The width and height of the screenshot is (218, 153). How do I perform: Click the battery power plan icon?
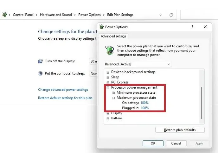point(110,50)
